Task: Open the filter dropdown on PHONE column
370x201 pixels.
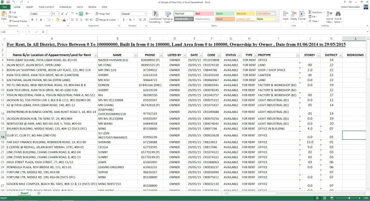Action: (x=160, y=54)
